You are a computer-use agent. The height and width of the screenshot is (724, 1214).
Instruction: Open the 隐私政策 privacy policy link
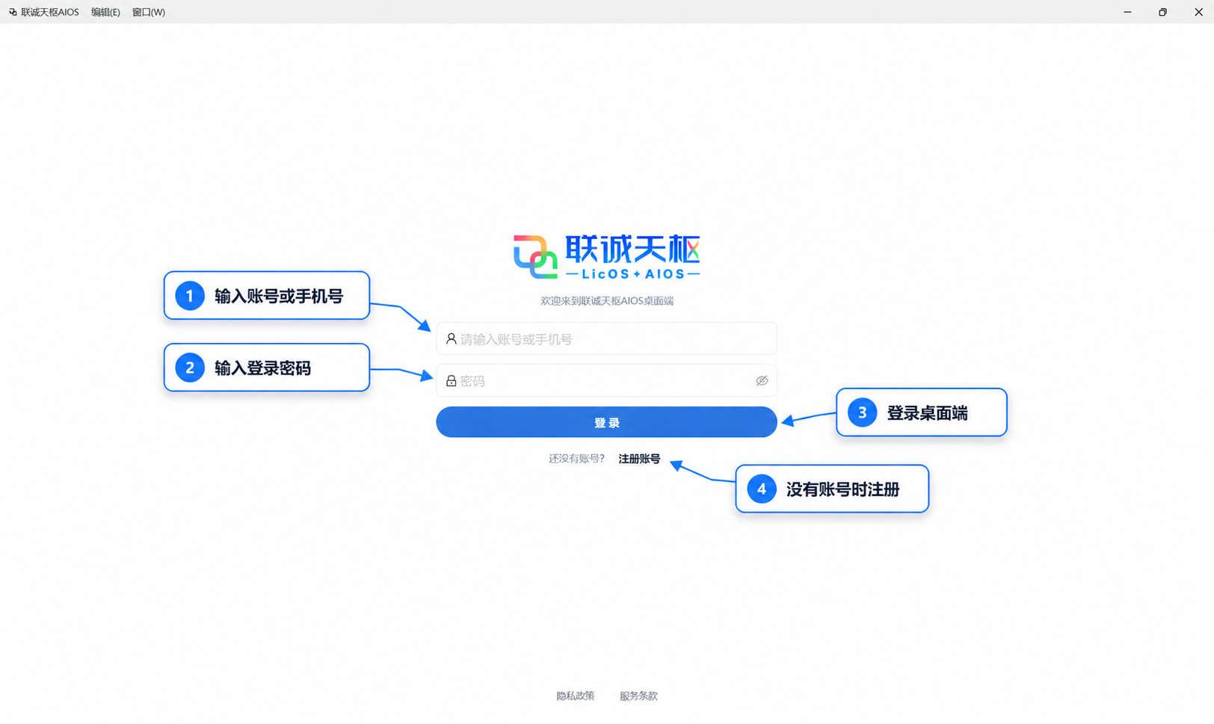pos(575,696)
